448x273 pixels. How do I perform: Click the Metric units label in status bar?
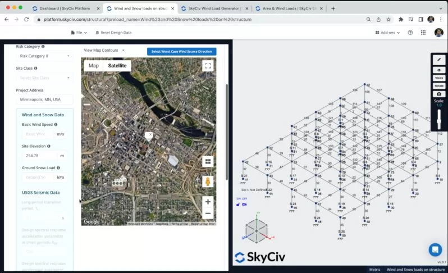tap(374, 270)
